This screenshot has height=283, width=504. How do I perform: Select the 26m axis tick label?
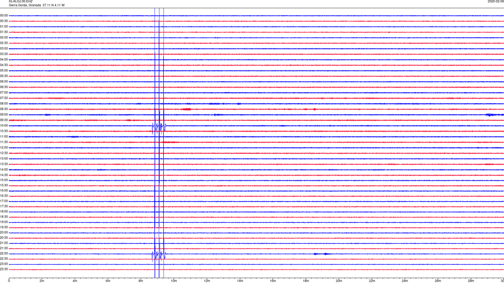pyautogui.click(x=438, y=281)
